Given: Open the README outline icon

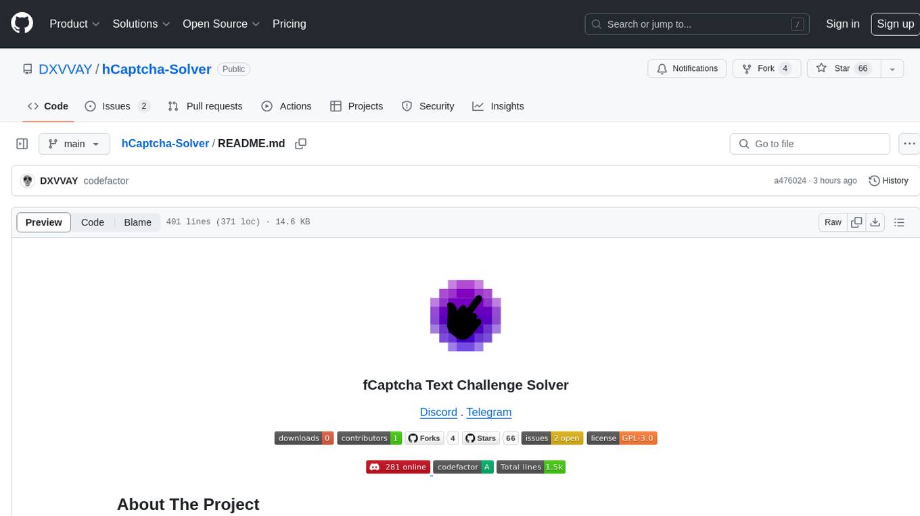Looking at the screenshot, I should pos(899,222).
